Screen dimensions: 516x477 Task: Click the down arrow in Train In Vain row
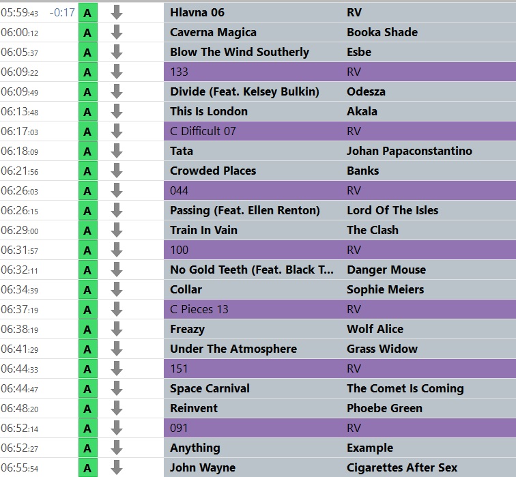click(117, 230)
